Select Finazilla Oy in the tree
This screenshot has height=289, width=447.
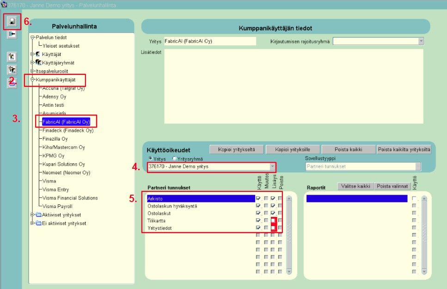(55, 139)
